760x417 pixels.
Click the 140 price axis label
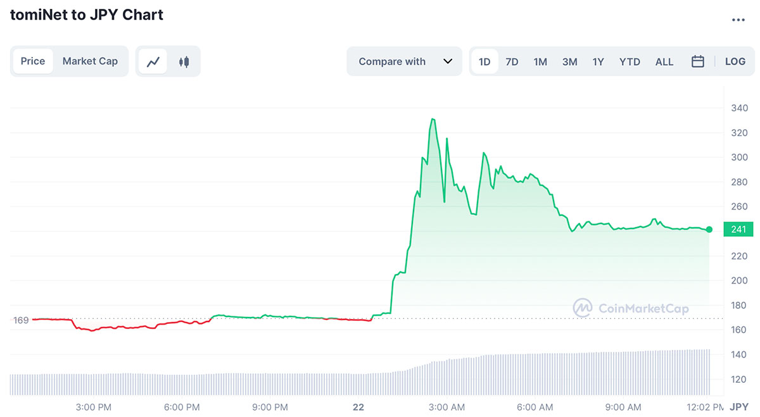740,354
